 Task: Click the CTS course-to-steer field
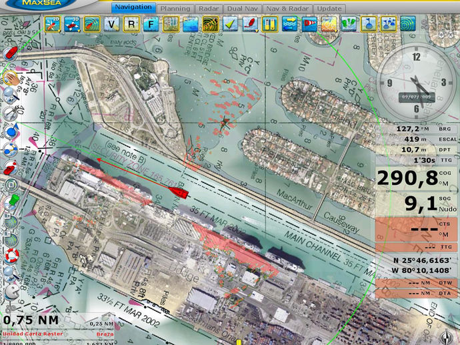(417, 229)
